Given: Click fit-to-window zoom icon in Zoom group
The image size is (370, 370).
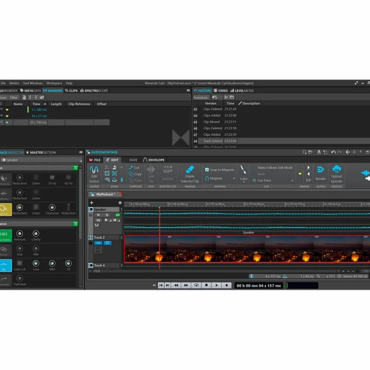Looking at the screenshot, I should coord(107,173).
